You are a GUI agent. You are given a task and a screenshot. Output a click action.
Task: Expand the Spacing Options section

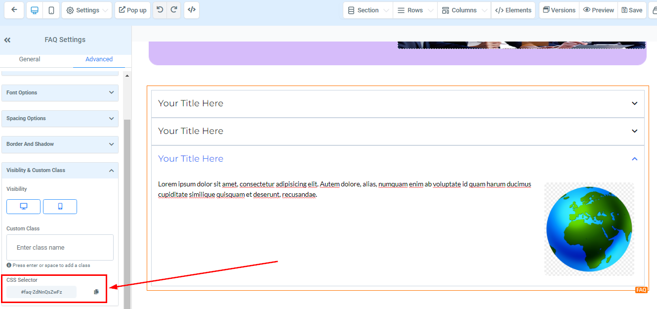tap(60, 118)
